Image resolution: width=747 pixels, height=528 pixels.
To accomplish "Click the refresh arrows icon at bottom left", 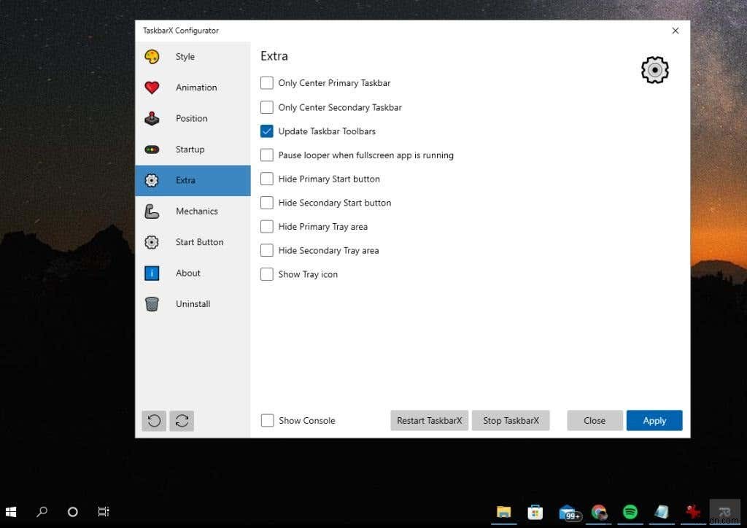I will (182, 421).
